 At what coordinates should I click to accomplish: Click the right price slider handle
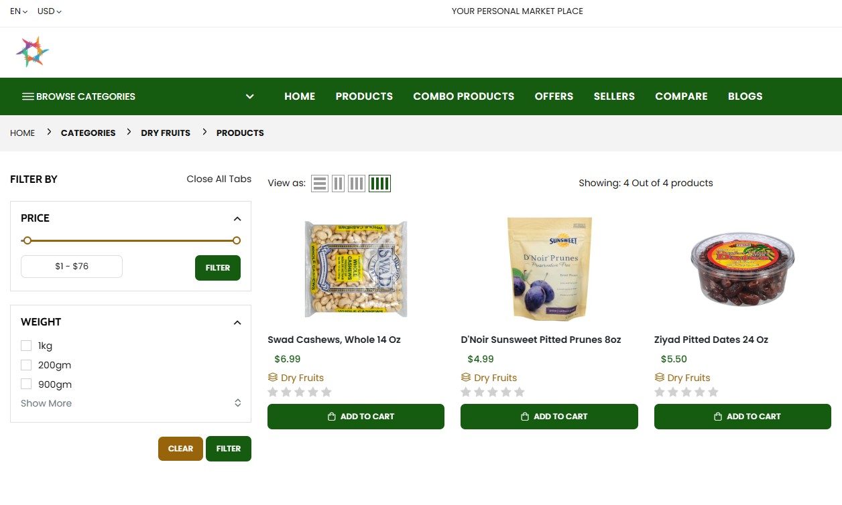pyautogui.click(x=237, y=240)
